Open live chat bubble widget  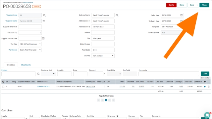coord(207,115)
